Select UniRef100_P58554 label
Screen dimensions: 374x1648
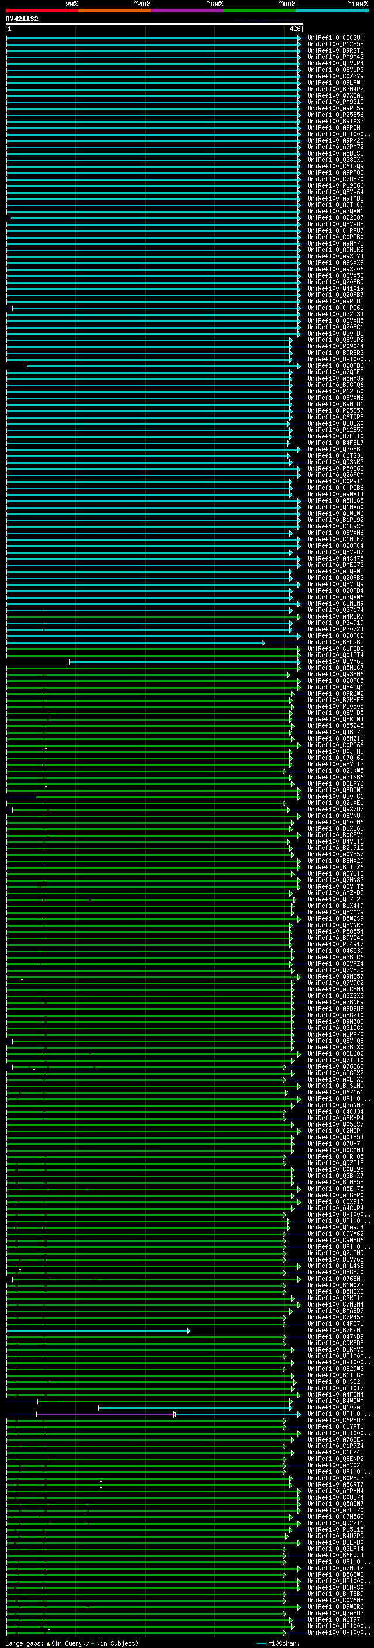[x=335, y=931]
